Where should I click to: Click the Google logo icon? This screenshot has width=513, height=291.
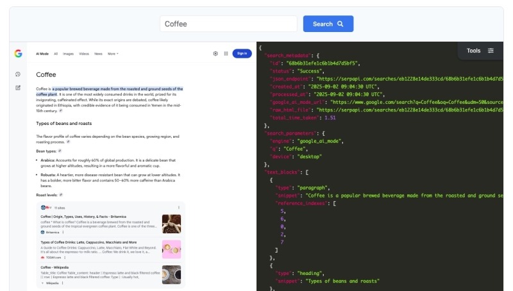tap(18, 54)
